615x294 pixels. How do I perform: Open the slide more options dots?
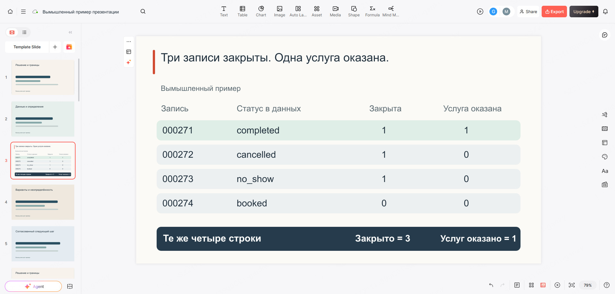click(129, 42)
